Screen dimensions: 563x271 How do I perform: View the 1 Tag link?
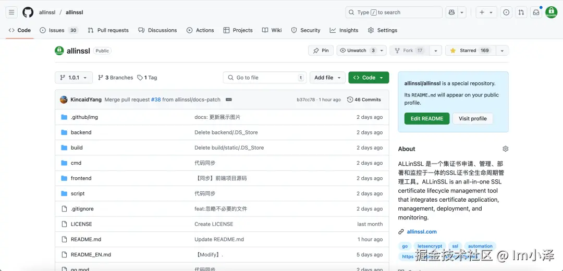click(x=147, y=78)
